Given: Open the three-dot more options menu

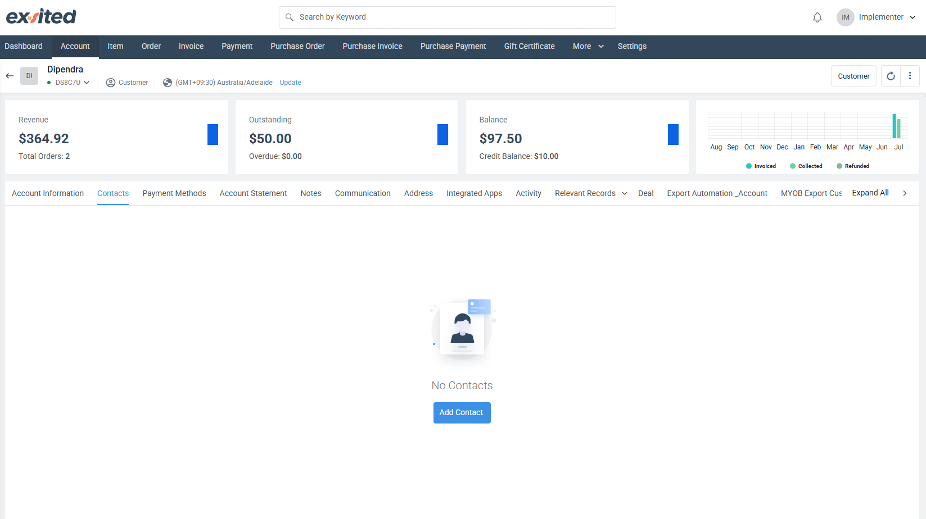Looking at the screenshot, I should tap(910, 76).
